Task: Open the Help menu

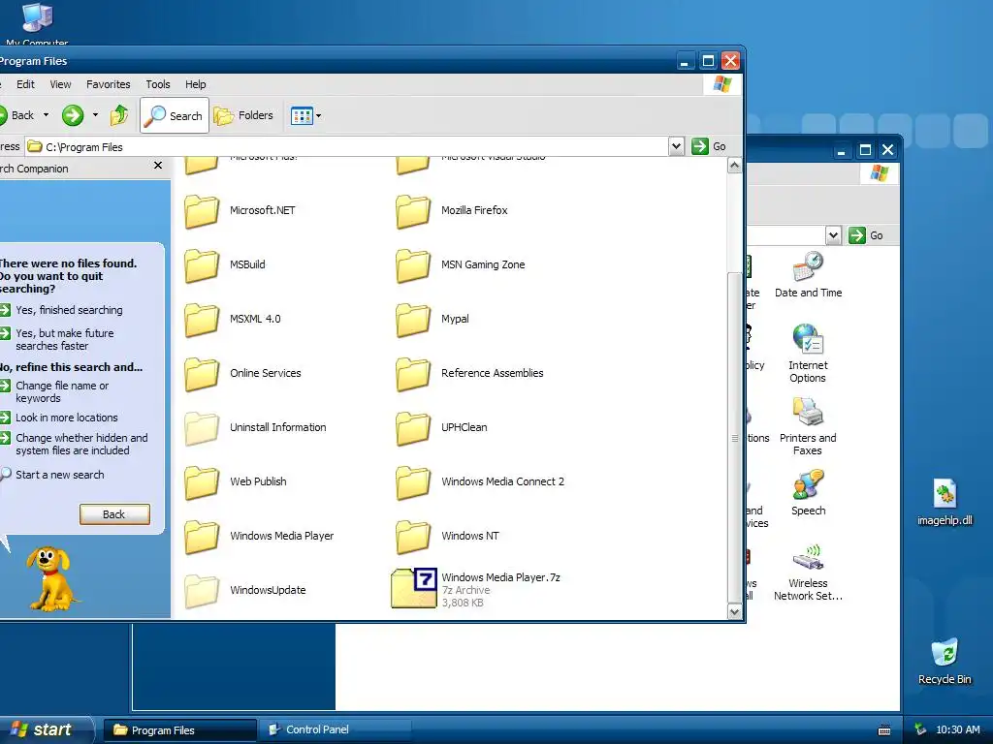Action: [195, 84]
